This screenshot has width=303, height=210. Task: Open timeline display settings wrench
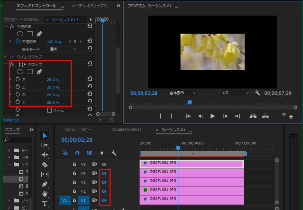coord(114,153)
